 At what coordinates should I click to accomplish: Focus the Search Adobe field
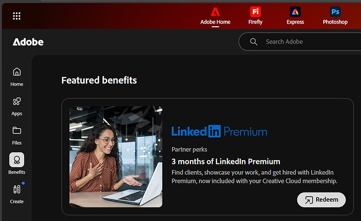coord(300,42)
